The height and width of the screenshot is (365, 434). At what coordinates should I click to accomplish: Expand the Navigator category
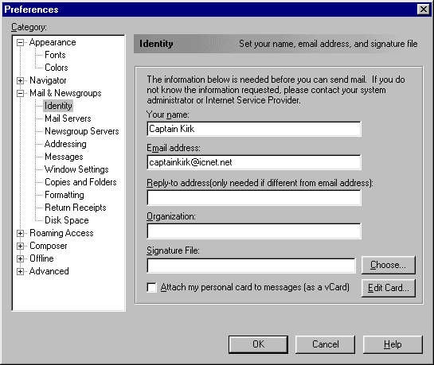tap(20, 80)
